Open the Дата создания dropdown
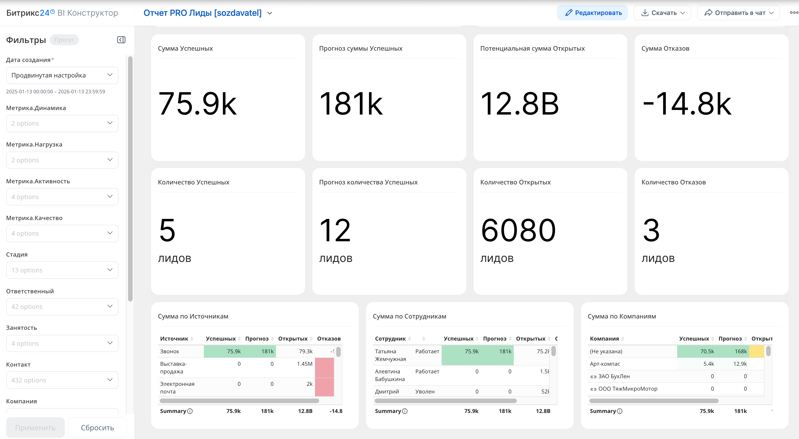 pyautogui.click(x=62, y=76)
